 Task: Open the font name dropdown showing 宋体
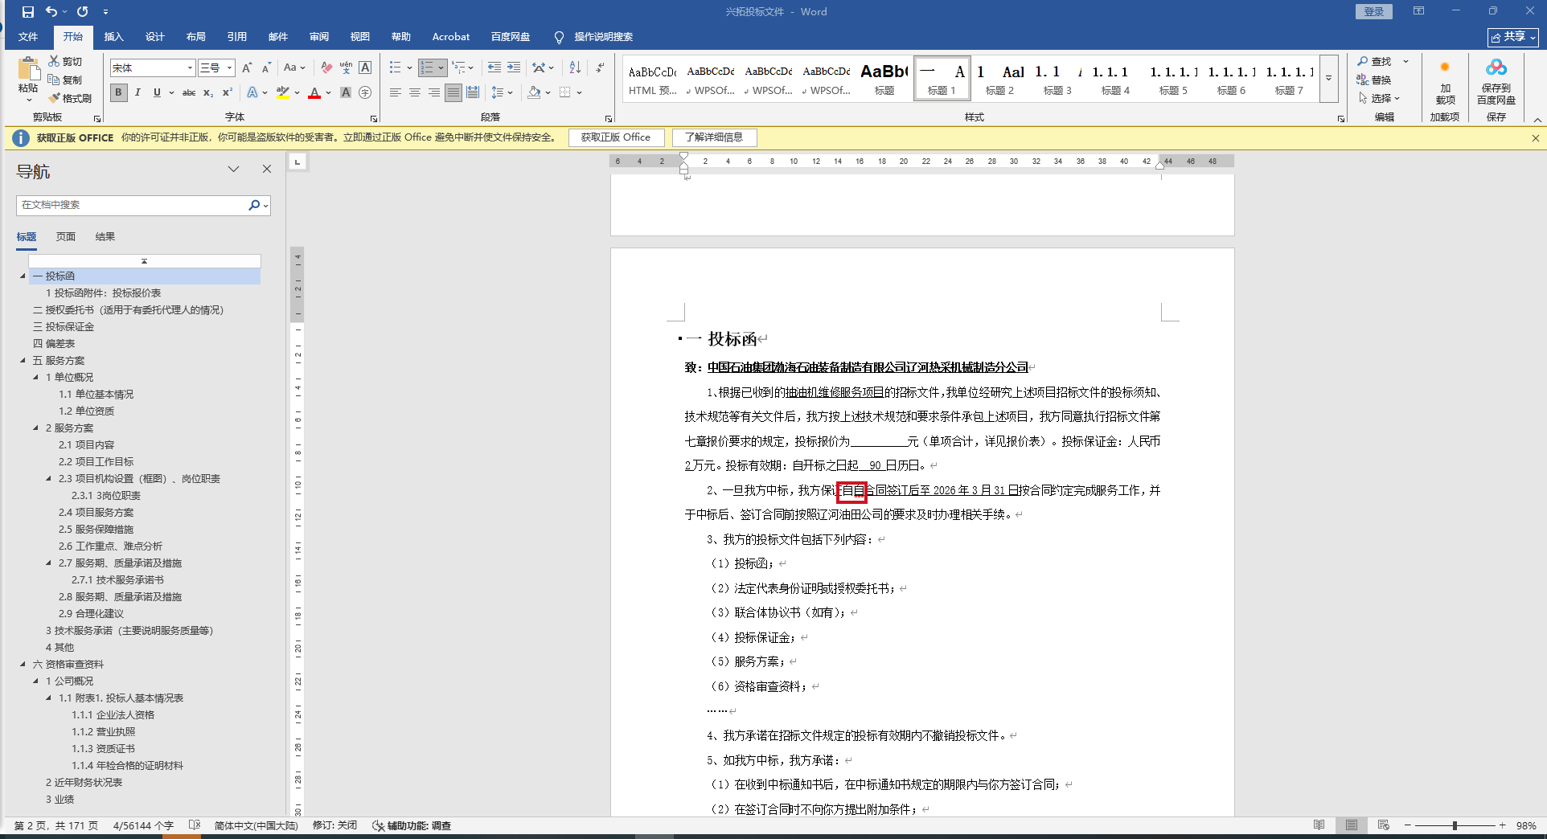coord(190,68)
